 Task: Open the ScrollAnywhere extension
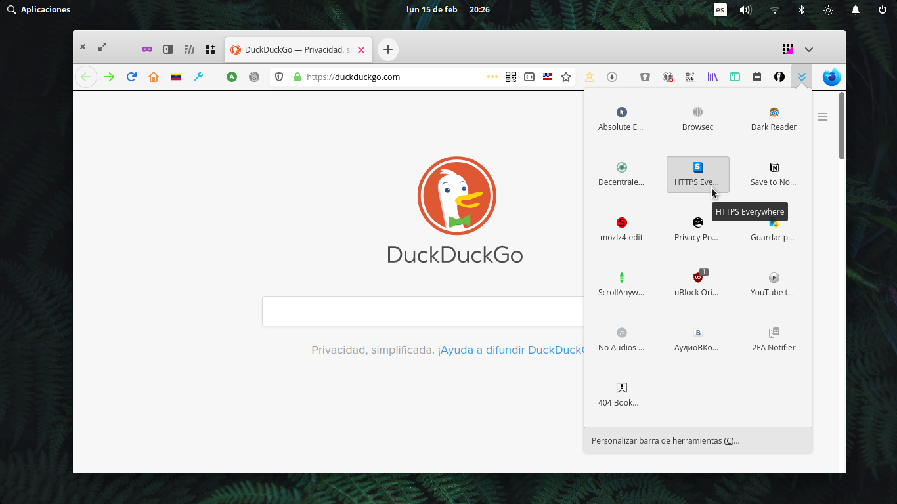pyautogui.click(x=621, y=285)
